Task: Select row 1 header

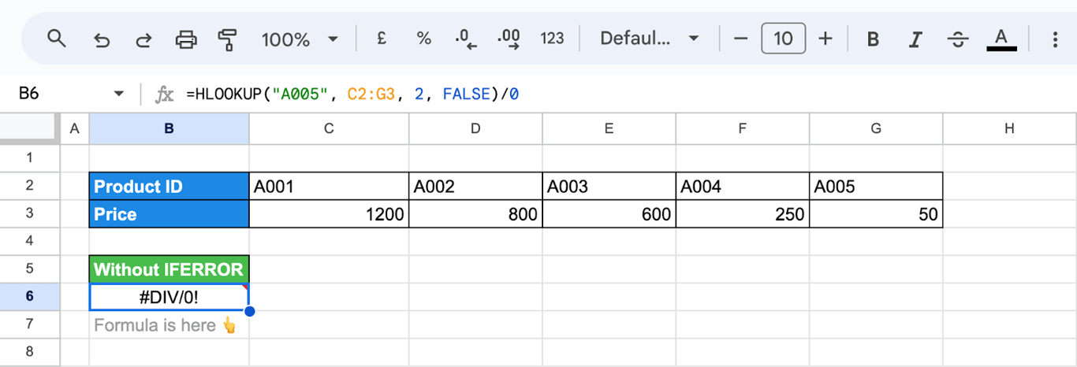Action: (x=30, y=158)
